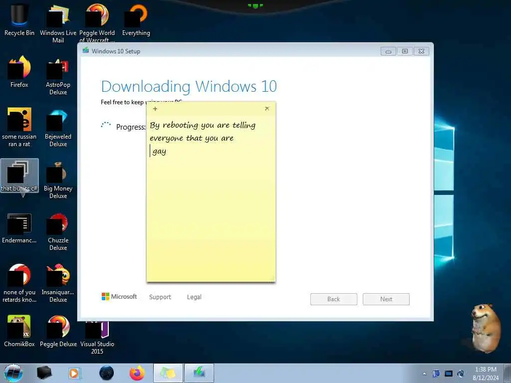The image size is (511, 383).
Task: Select the Peggle World of Warcraft icon
Action: (97, 23)
